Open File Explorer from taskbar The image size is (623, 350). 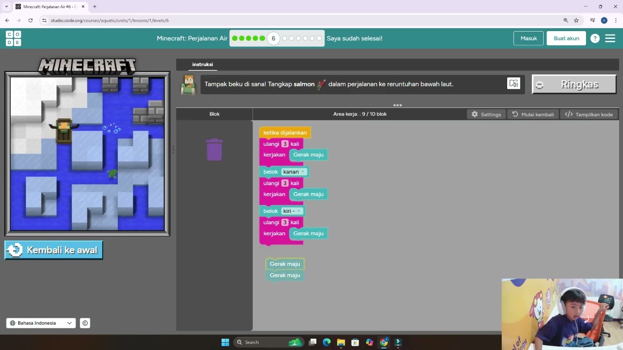click(x=341, y=342)
